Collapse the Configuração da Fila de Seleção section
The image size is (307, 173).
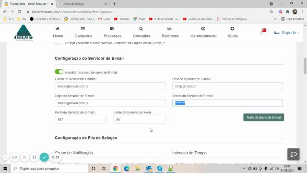pos(282,138)
